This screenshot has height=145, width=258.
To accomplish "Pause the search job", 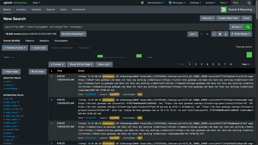I will [x=201, y=34].
